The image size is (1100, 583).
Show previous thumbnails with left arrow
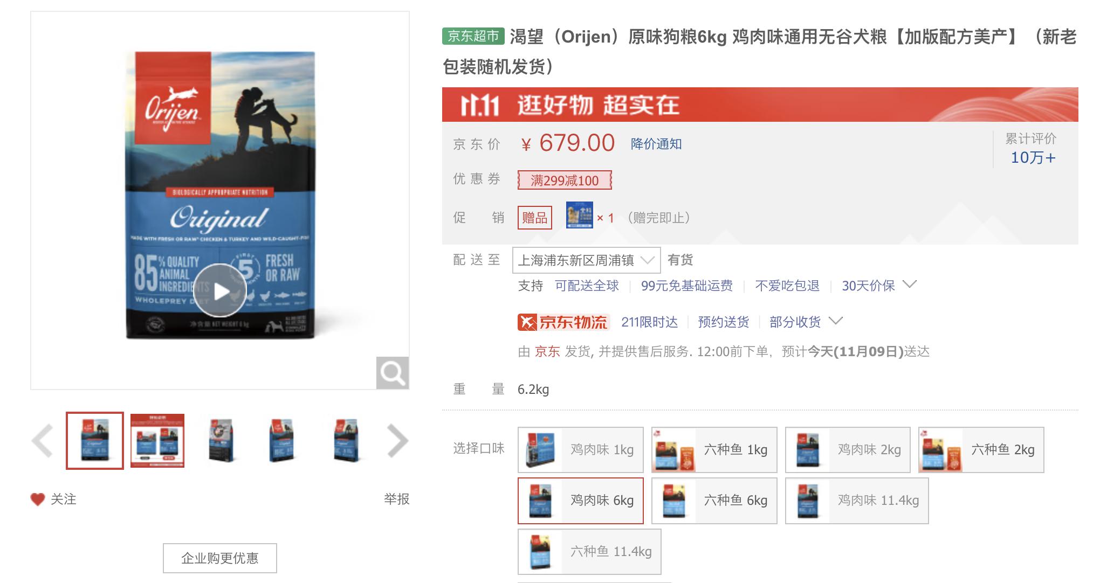(43, 441)
